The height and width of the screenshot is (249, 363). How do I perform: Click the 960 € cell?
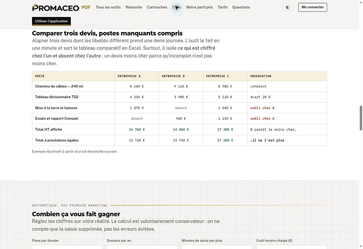181,118
